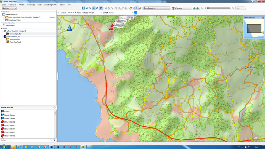Open the Dienstprogramme menu
The width and height of the screenshot is (265, 149).
click(x=51, y=5)
